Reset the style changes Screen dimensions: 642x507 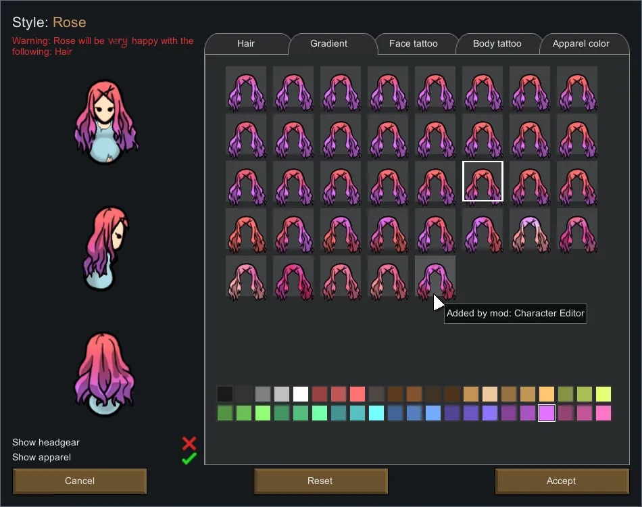pos(320,481)
